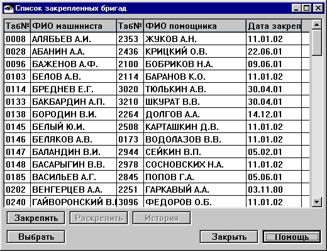Screen dimensions: 327x251
Task: Click the date 14.12.01
Action: tap(265, 114)
